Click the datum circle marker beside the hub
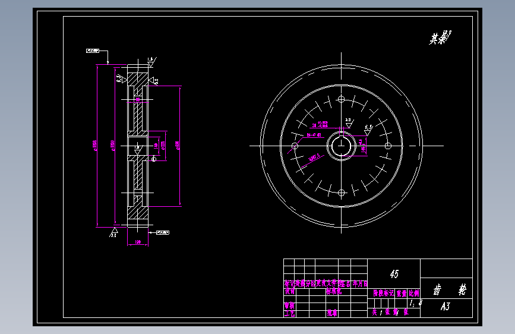The image size is (515, 334). coord(154,159)
